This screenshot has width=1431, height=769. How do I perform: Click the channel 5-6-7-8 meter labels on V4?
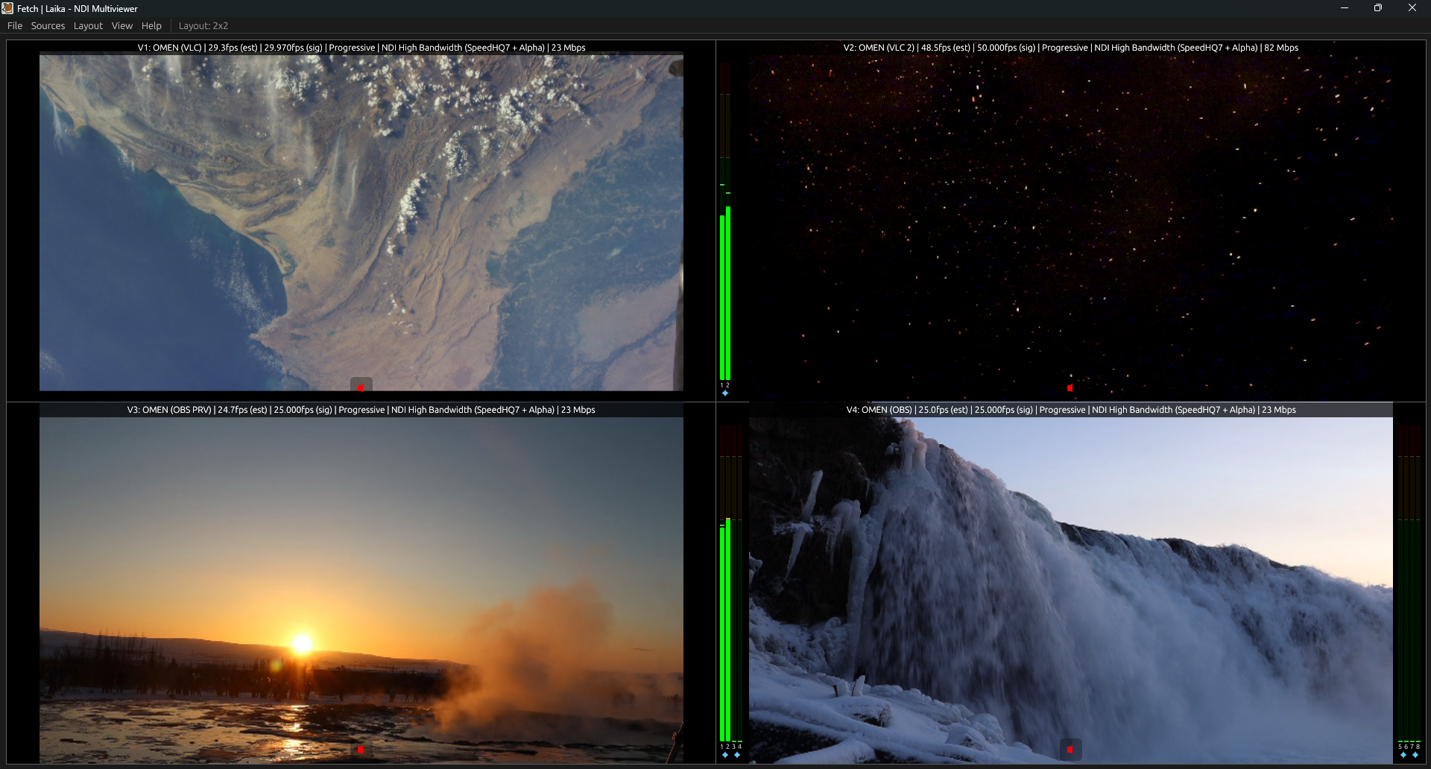(x=1408, y=745)
